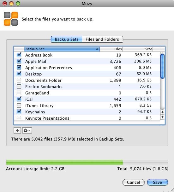
Task: Sort by the Backup Set column header
Action: tap(62, 49)
